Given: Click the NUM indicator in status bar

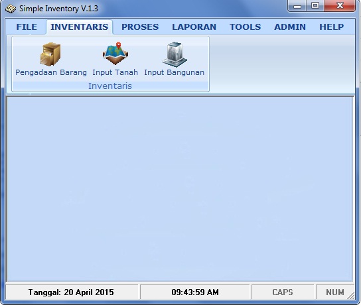Looking at the screenshot, I should [x=335, y=292].
